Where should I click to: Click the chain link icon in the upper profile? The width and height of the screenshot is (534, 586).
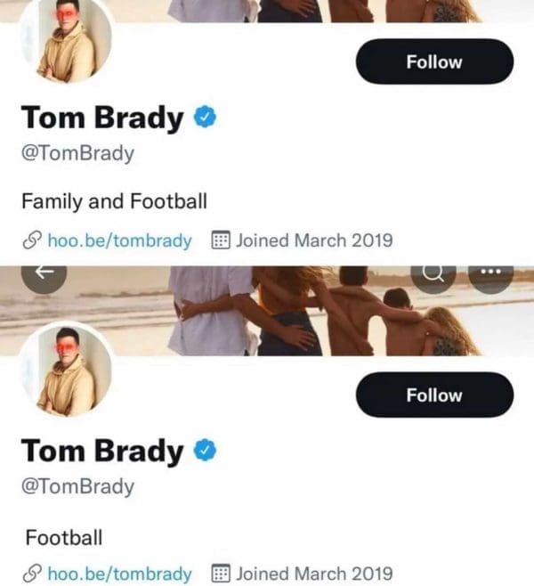tap(32, 240)
